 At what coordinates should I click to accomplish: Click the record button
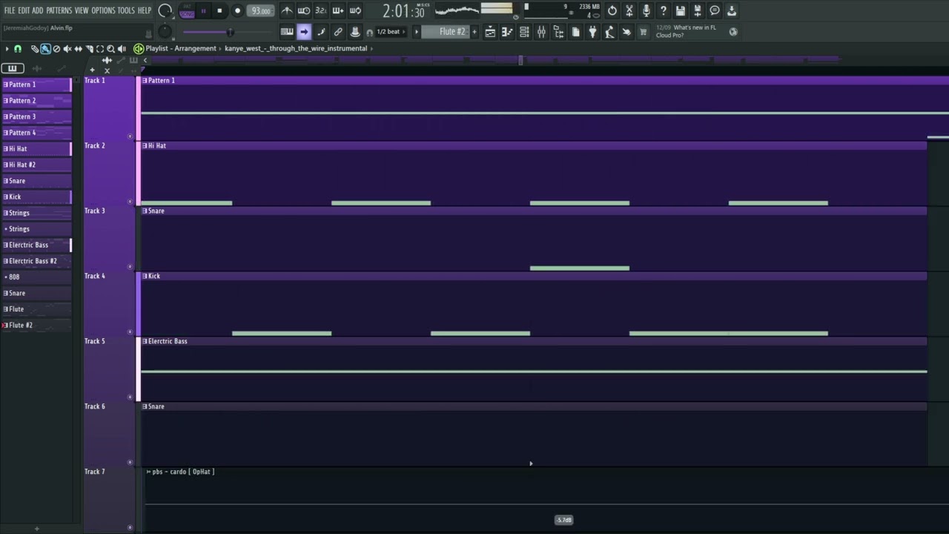[237, 10]
